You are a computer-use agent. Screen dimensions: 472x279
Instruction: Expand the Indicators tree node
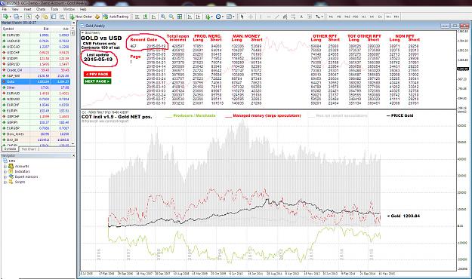5,171
